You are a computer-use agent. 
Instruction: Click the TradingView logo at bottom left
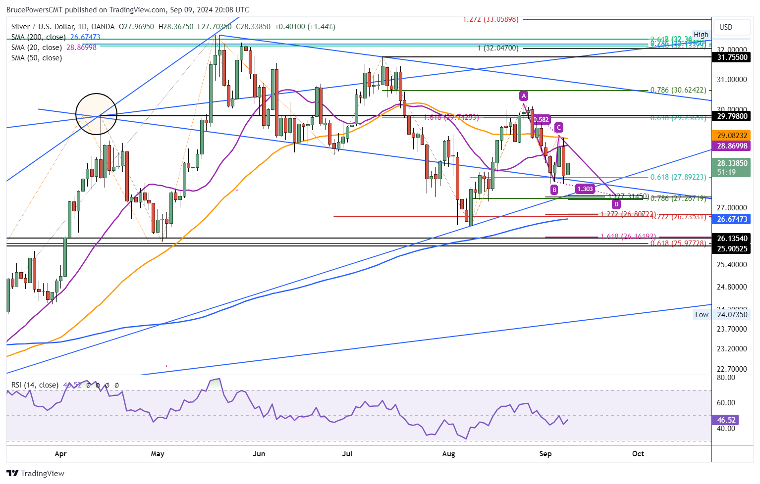coord(36,473)
